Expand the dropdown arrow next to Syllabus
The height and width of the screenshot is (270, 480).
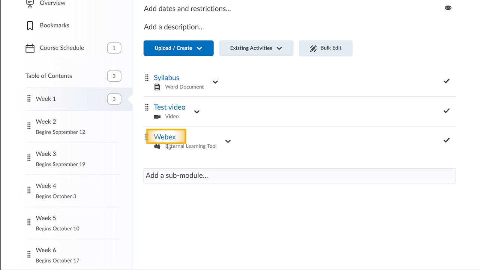(215, 82)
